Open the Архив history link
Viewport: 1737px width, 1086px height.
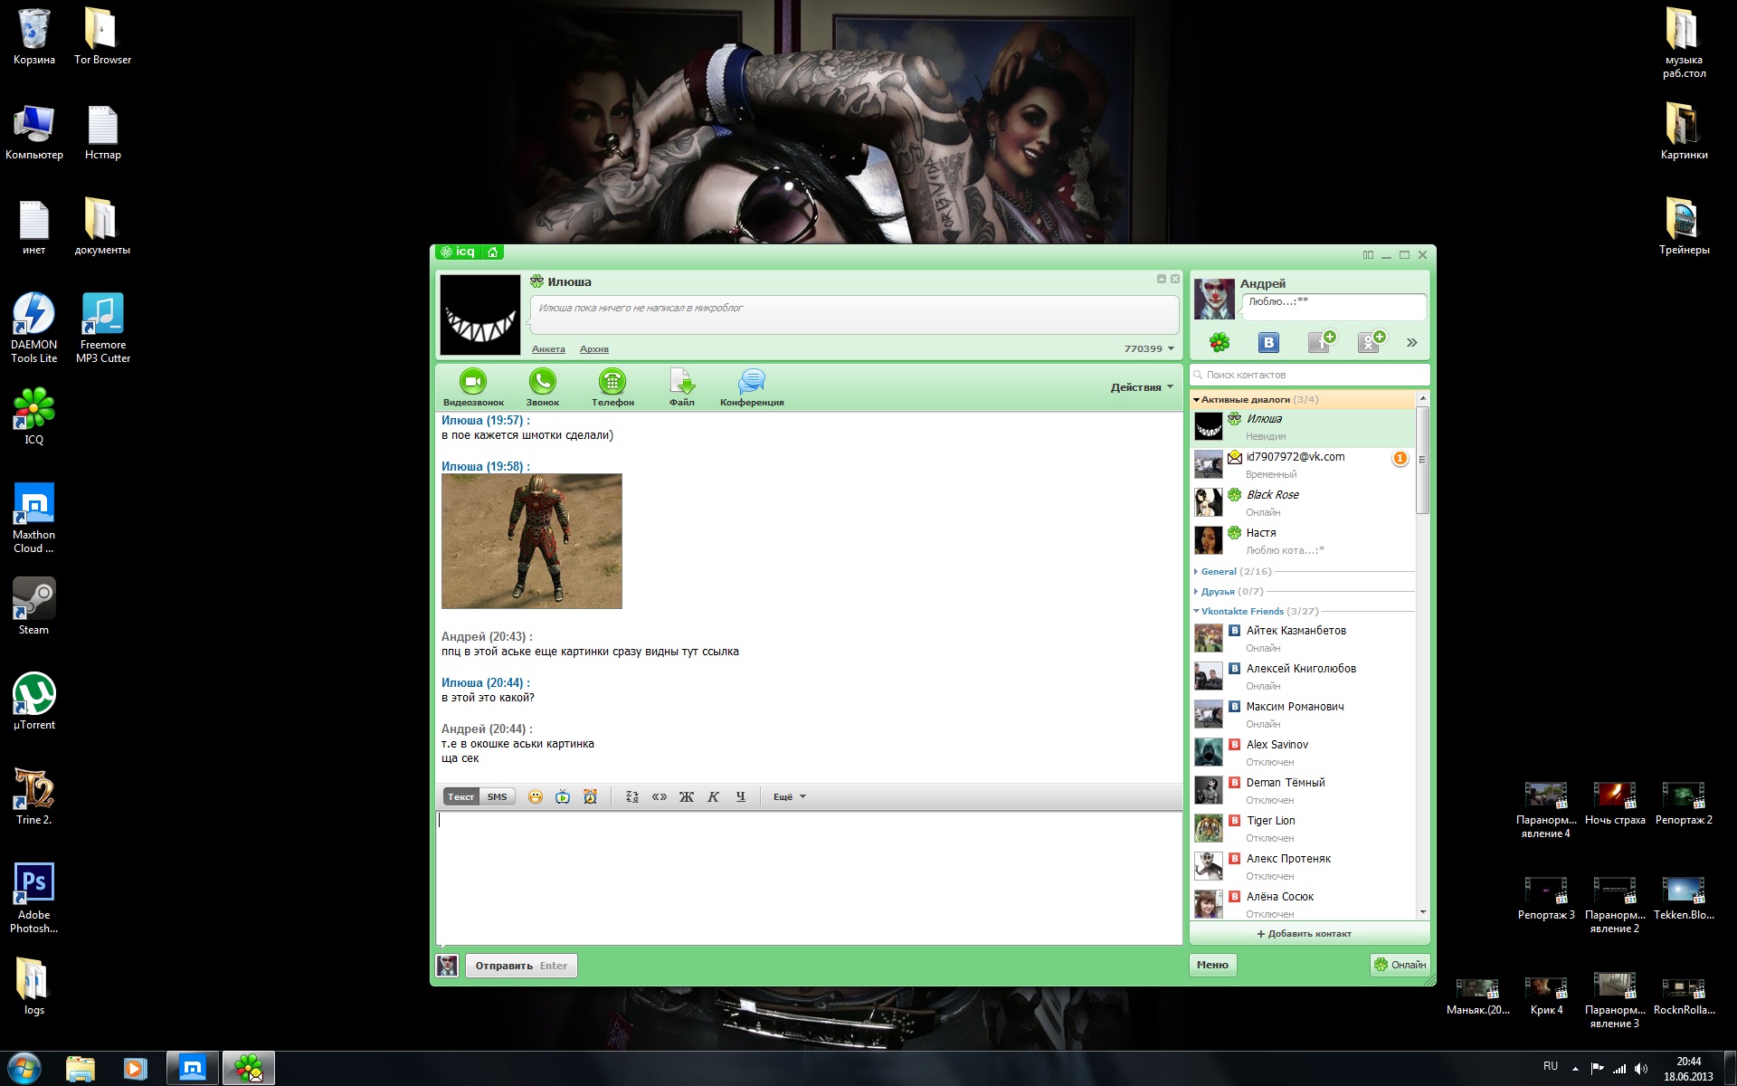[594, 349]
